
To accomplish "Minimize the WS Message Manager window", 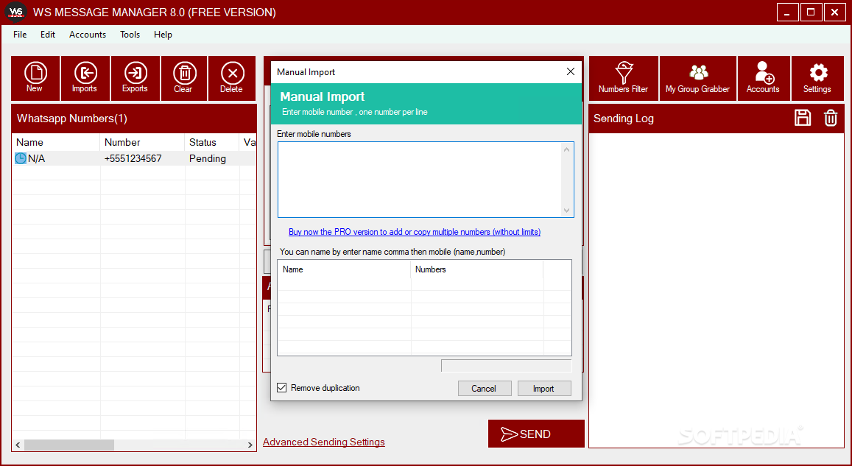I will [788, 12].
